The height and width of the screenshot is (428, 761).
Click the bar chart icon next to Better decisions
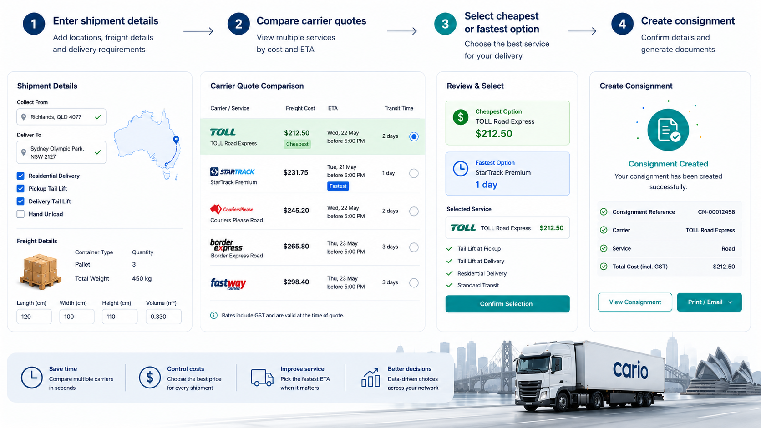pyautogui.click(x=370, y=378)
